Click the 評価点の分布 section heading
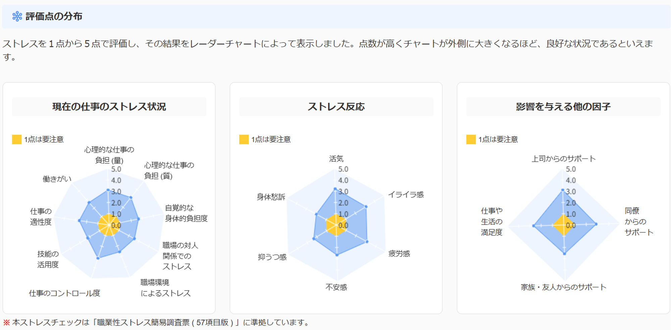Image resolution: width=671 pixels, height=330 pixels. (x=54, y=16)
